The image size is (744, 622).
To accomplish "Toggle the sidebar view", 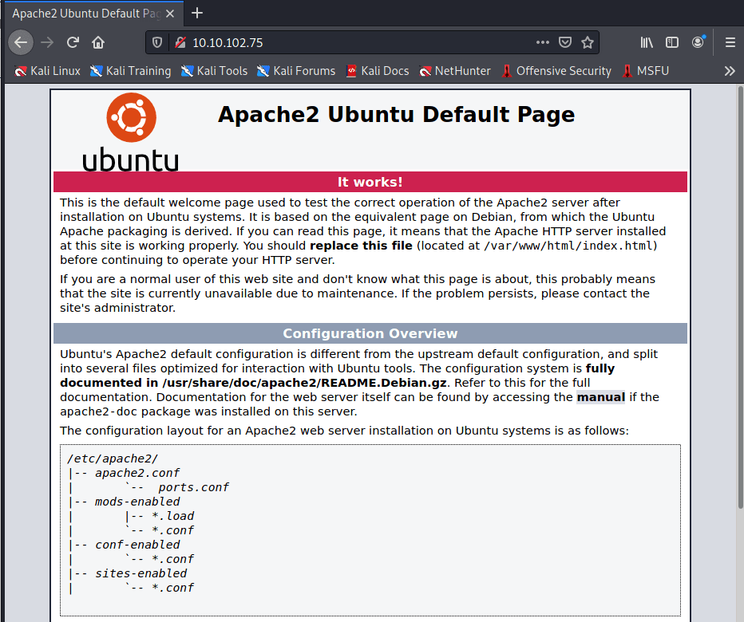I will pos(672,42).
